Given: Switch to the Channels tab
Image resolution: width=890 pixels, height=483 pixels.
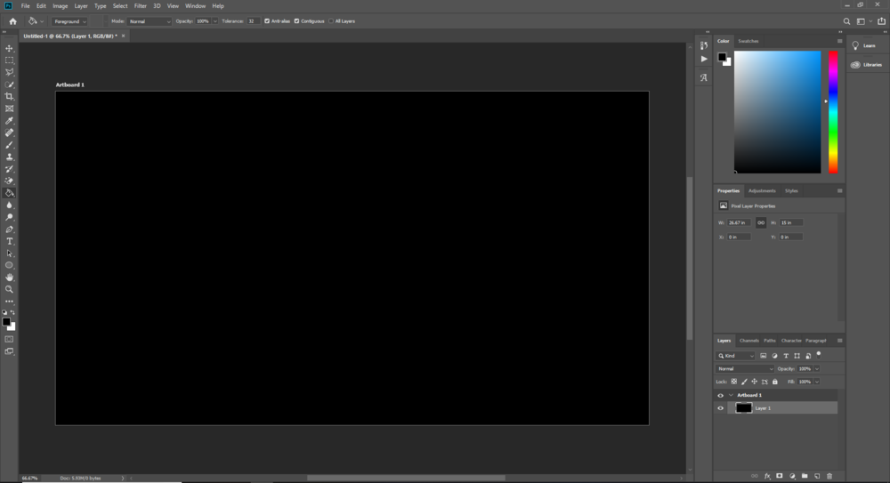Looking at the screenshot, I should click(x=748, y=341).
